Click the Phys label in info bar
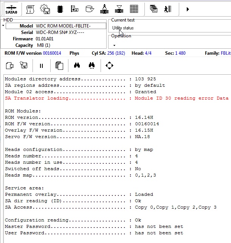Image resolution: width=231 pixels, height=243 pixels. click(74, 53)
